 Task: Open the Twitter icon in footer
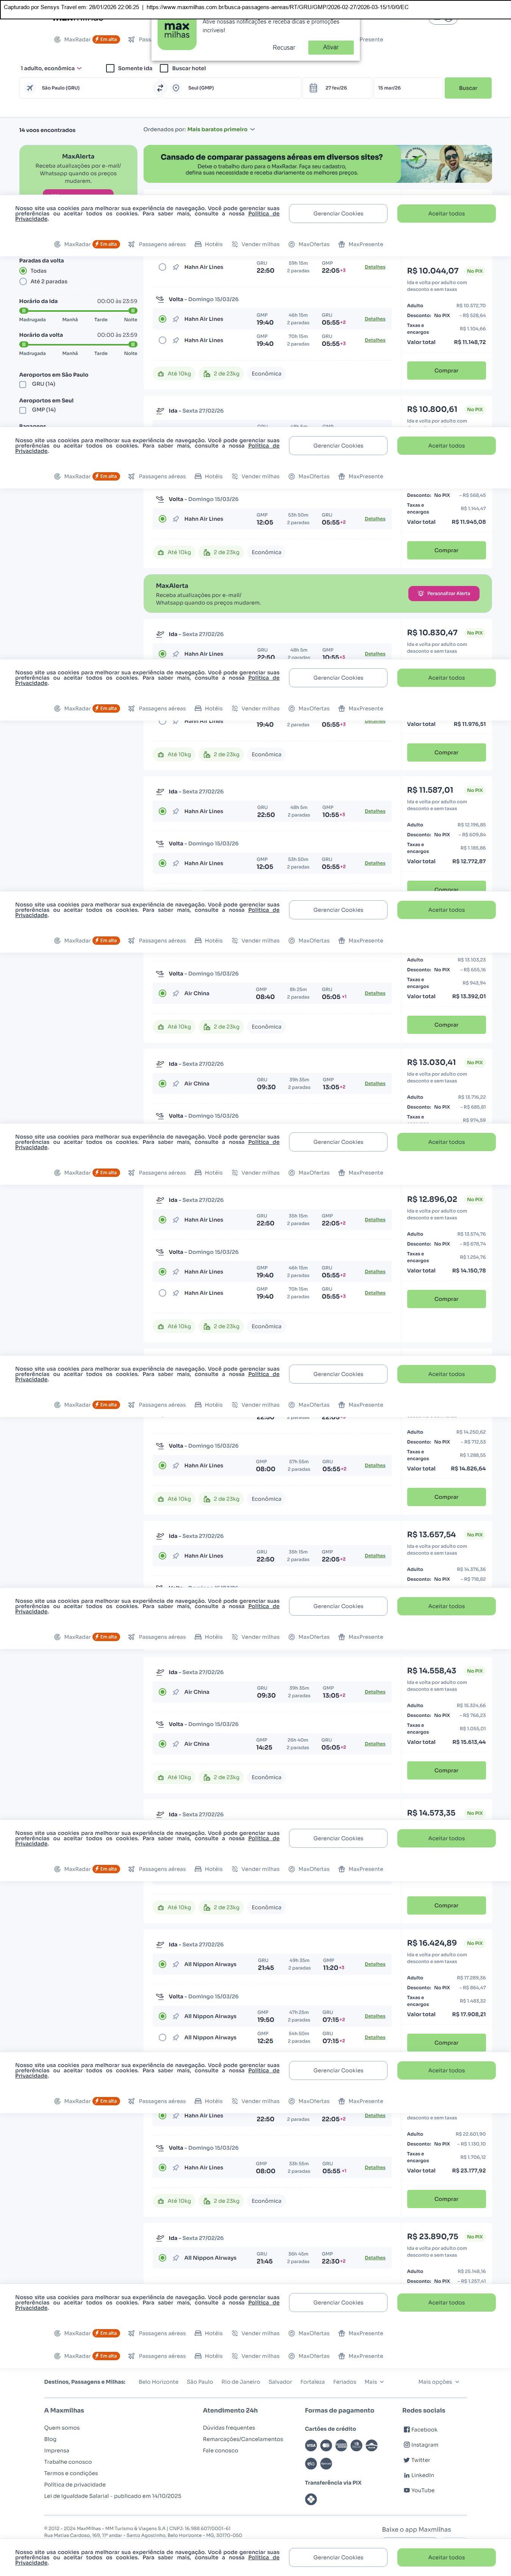click(x=406, y=2460)
